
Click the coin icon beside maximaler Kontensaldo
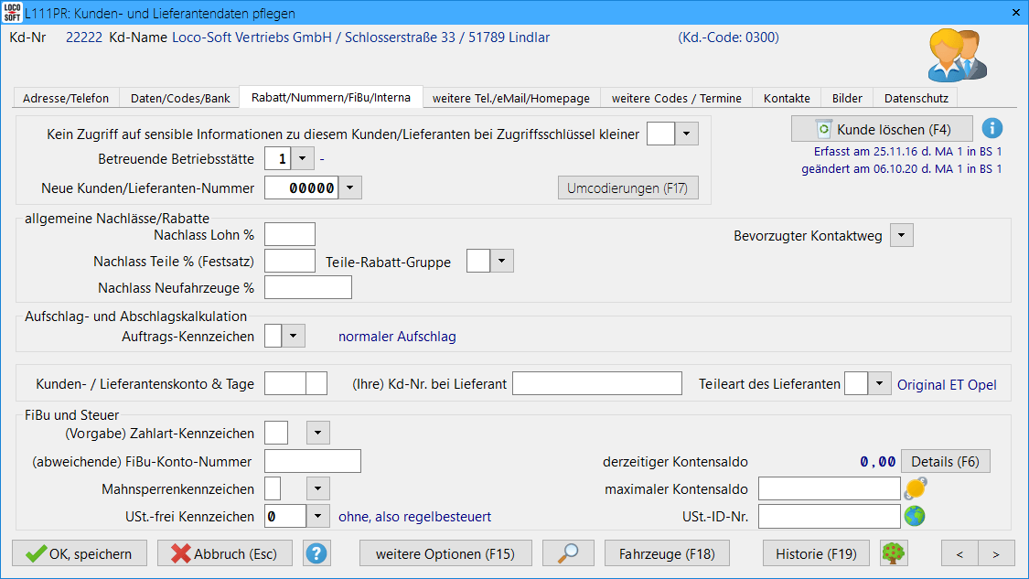point(915,489)
